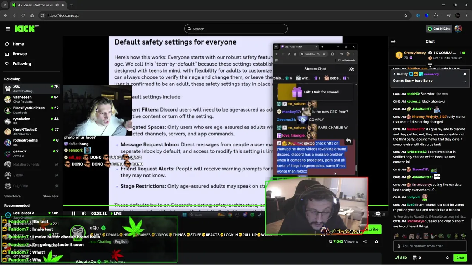472x265 pixels.
Task: Click Show More under Following
Action: (x=12, y=196)
